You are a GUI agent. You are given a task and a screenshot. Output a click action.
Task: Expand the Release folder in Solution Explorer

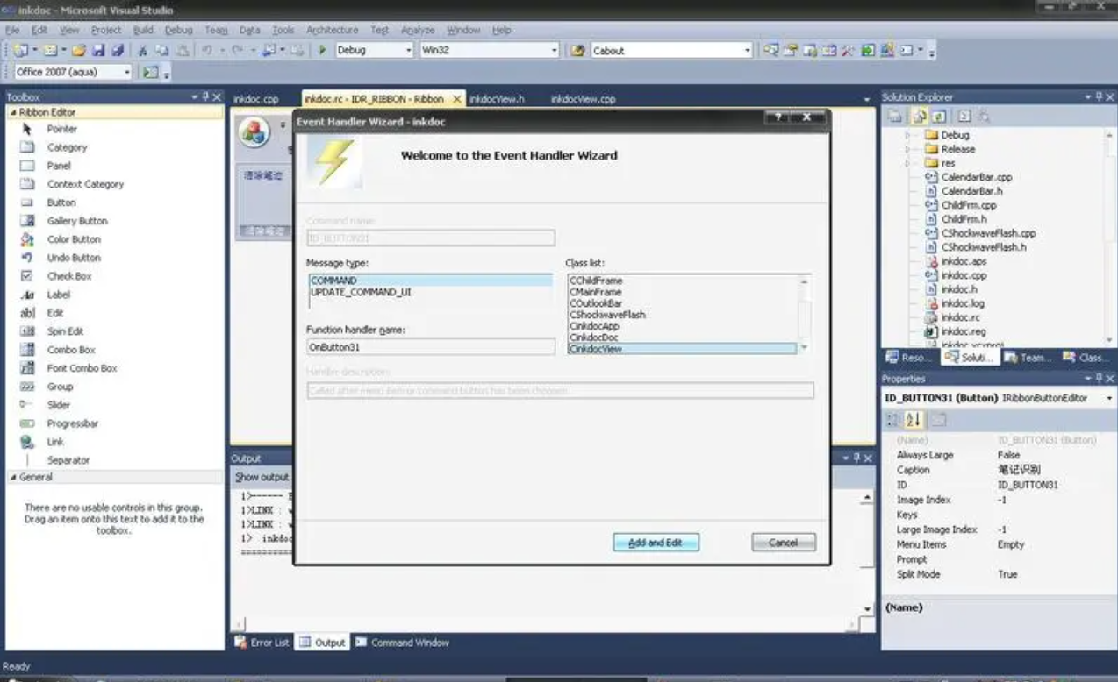pyautogui.click(x=908, y=149)
